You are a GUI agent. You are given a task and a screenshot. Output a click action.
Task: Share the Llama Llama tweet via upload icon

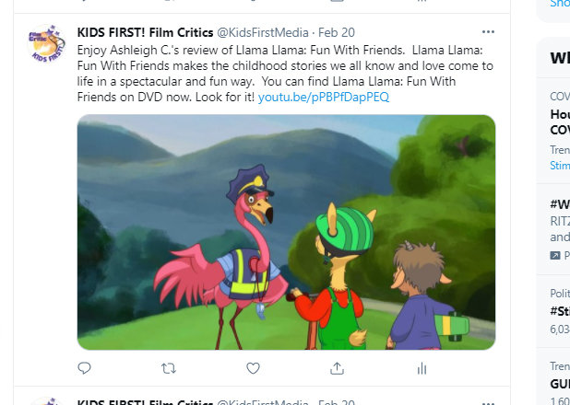(x=337, y=368)
